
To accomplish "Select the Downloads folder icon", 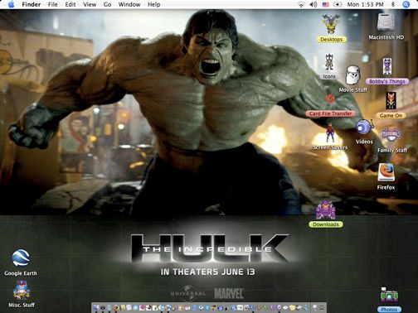I will tap(326, 210).
